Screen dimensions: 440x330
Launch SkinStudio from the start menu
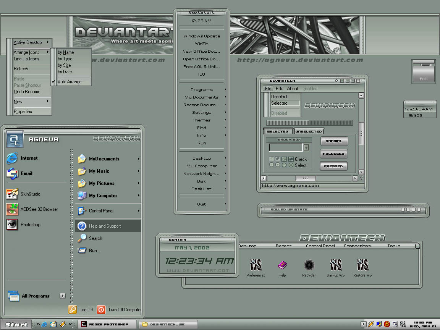12,194
